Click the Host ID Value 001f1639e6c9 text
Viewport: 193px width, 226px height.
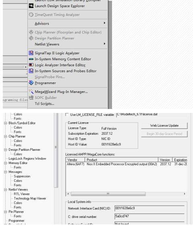111,144
